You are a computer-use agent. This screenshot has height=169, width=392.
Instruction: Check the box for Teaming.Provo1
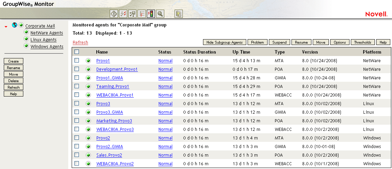point(77,86)
